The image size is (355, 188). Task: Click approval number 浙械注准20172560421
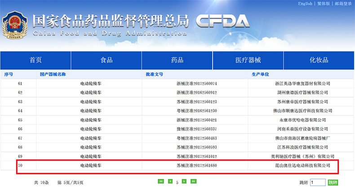tap(197, 120)
